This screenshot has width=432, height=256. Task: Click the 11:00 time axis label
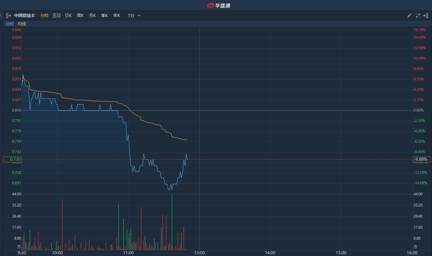click(128, 253)
